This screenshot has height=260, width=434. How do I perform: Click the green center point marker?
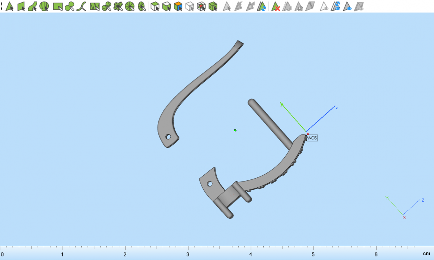coord(235,130)
